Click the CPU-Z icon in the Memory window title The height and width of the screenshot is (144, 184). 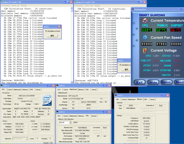click(x=116, y=95)
